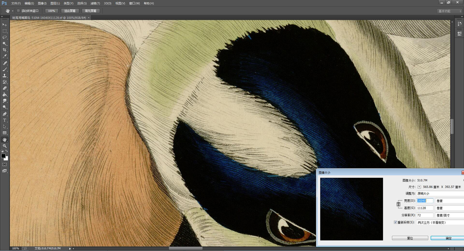
Task: Open the 滤镜(T) menu
Action: 96,3
